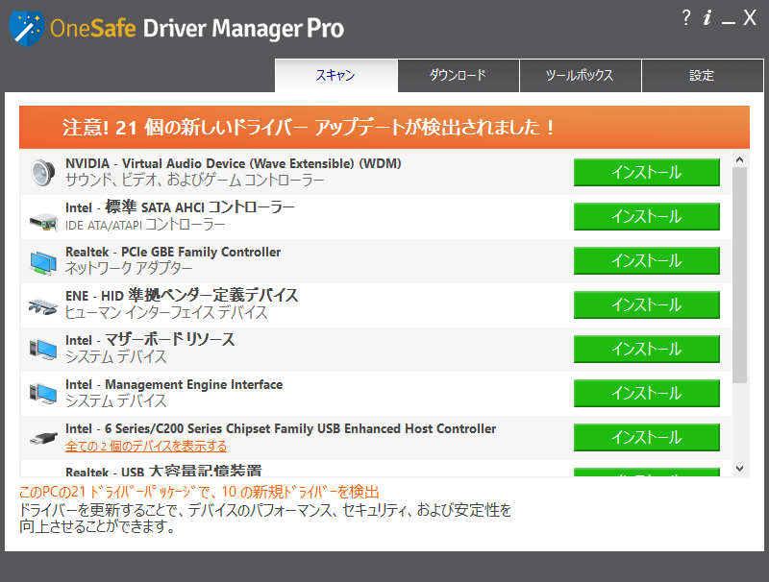
Task: Switch to the スキャン tab
Action: coord(335,76)
